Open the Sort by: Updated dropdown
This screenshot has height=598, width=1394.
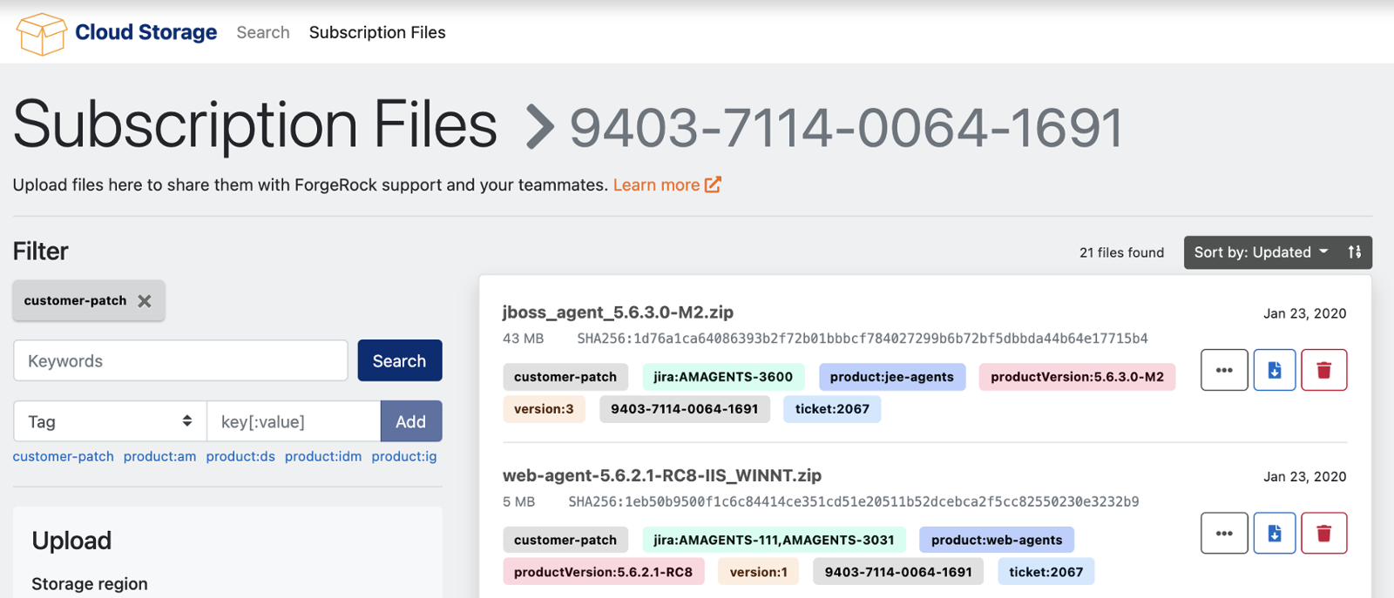pos(1260,252)
